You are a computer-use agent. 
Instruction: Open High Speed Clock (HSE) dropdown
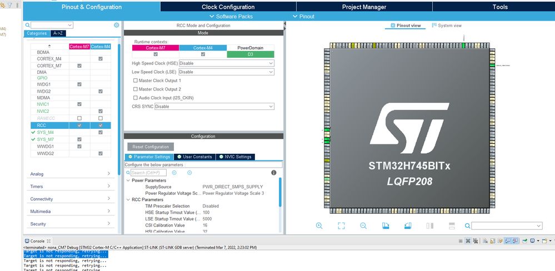pos(227,63)
